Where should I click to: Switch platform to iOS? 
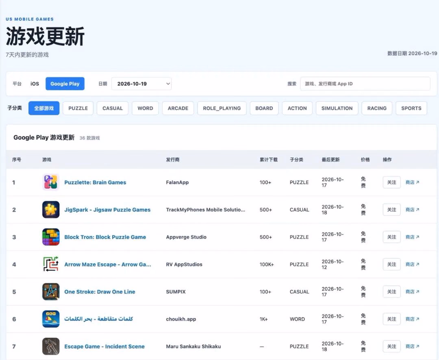35,83
